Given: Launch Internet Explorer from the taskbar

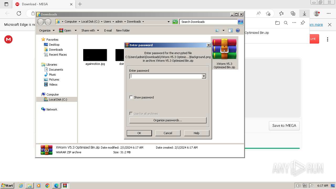Looking at the screenshot, I should point(21,186).
